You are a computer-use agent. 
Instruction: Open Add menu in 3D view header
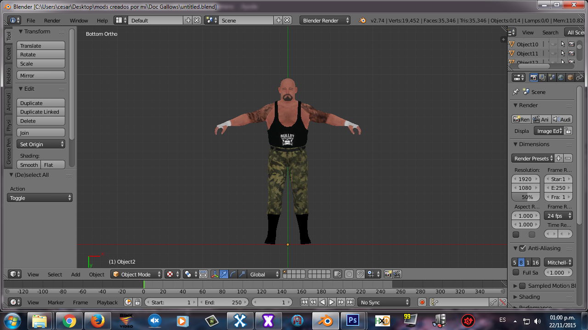tap(76, 275)
